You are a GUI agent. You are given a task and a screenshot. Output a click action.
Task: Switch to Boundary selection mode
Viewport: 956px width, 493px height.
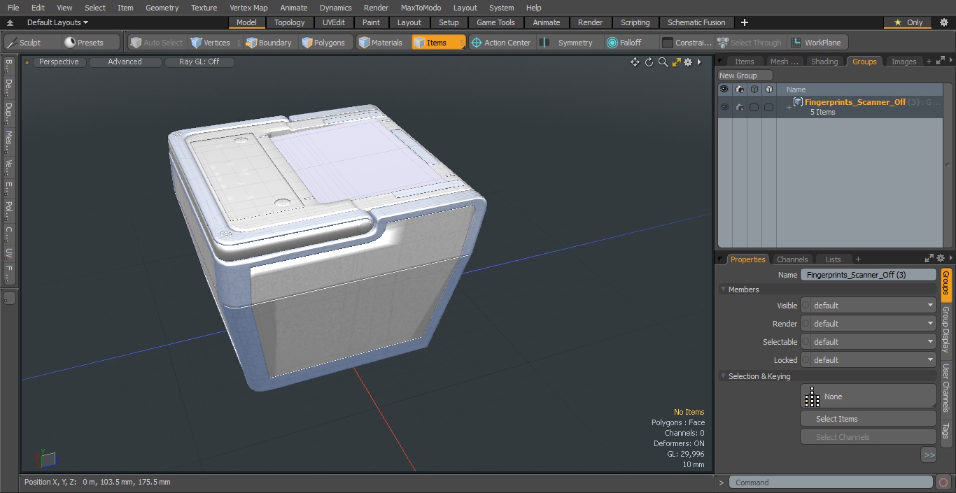pyautogui.click(x=269, y=43)
